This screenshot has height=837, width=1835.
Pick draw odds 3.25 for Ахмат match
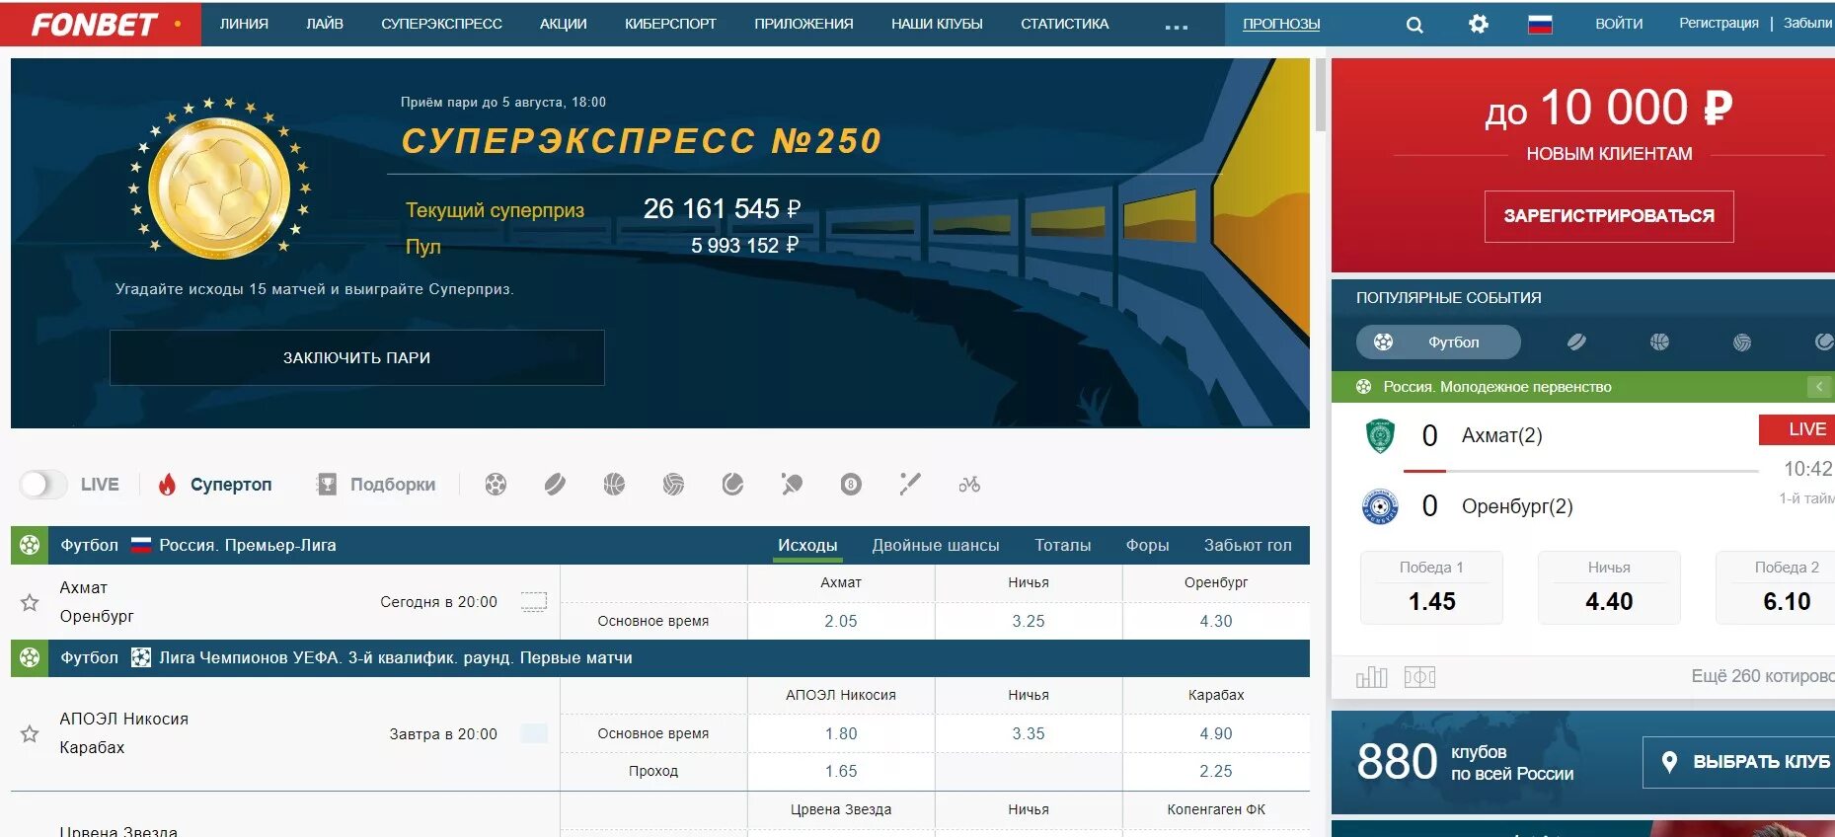1029,621
